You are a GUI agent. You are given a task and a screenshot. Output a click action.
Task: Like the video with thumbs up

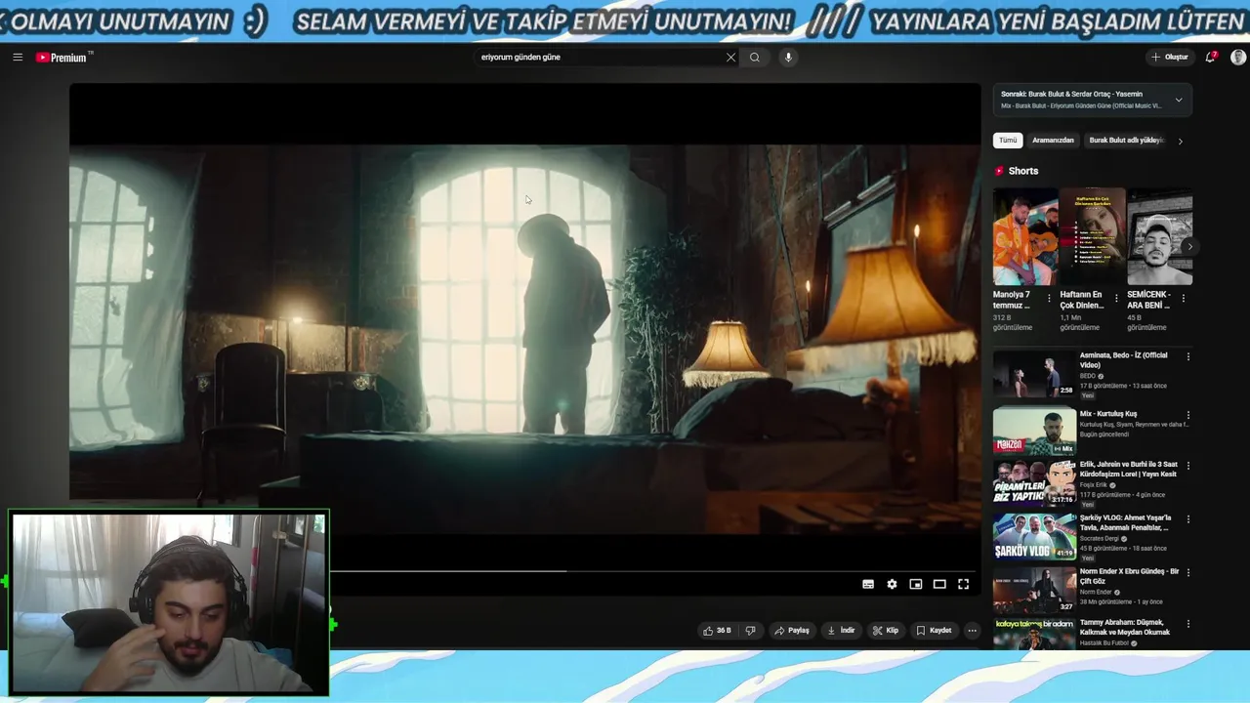point(718,631)
